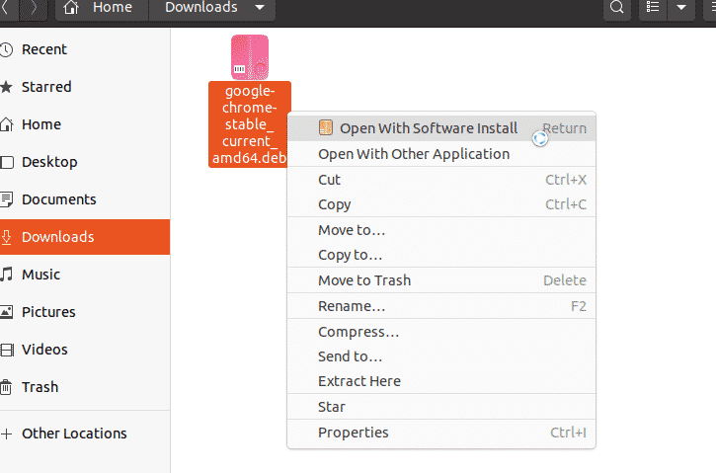The width and height of the screenshot is (716, 473).
Task: Open the Documents sidebar label
Action: point(59,199)
